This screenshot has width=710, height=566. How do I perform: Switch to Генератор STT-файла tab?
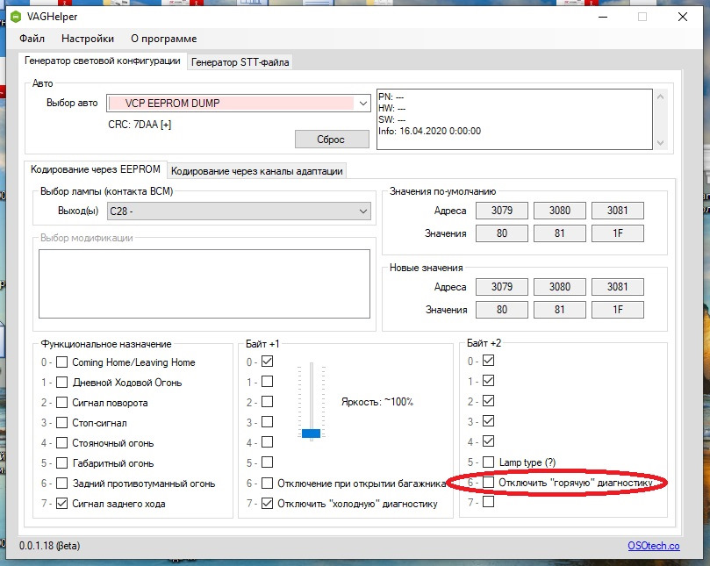click(240, 62)
